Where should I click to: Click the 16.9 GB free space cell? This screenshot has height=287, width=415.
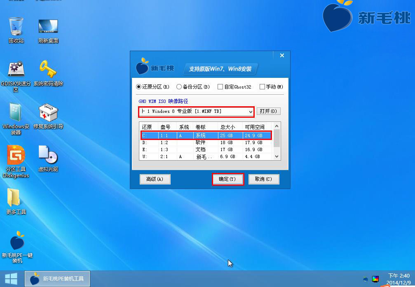253,149
